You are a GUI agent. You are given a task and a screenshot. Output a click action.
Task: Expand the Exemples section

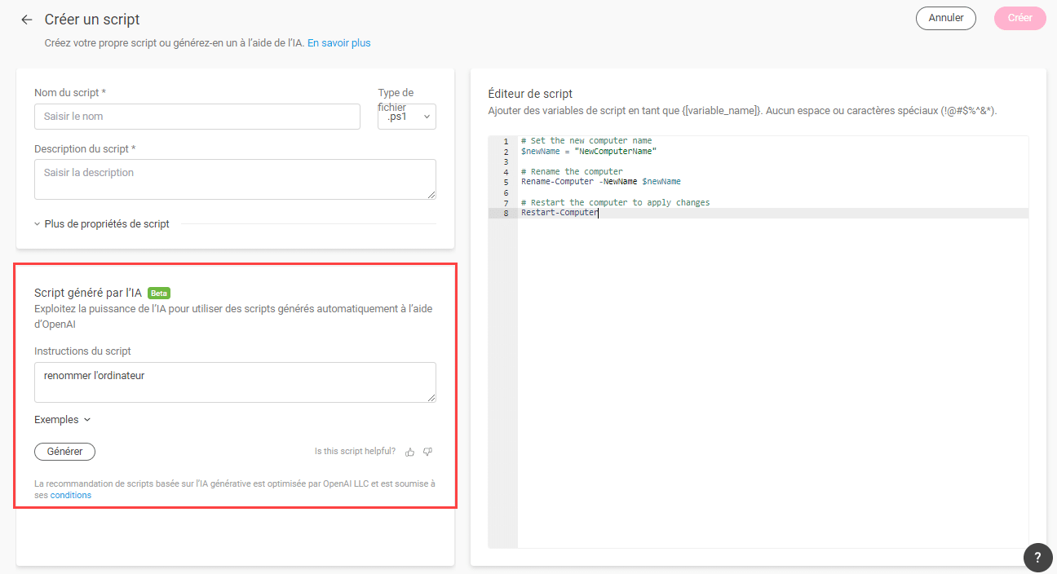63,420
